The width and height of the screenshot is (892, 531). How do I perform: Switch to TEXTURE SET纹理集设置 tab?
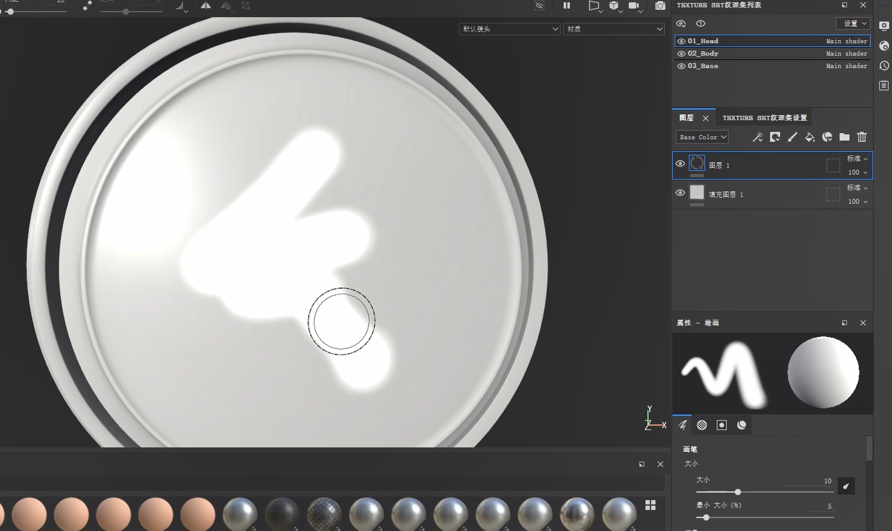764,118
